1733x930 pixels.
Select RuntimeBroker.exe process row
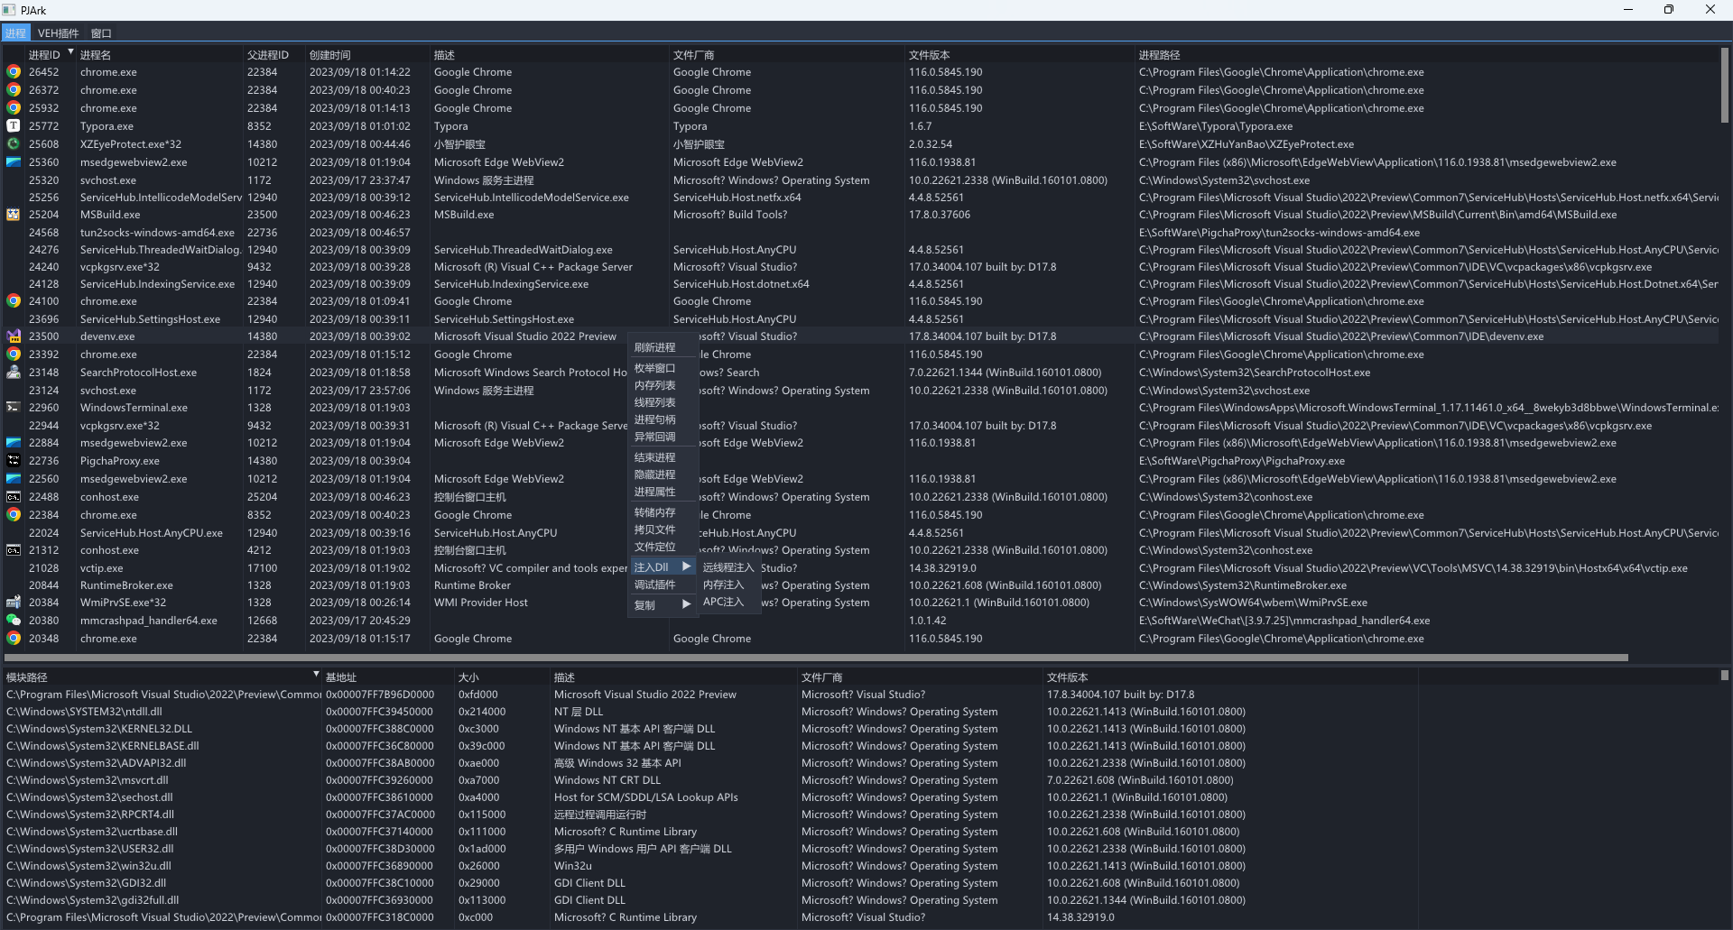861,585
